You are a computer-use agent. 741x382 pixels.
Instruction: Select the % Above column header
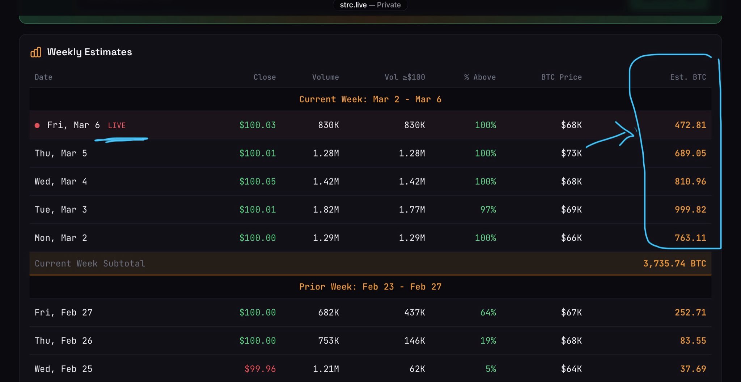480,77
